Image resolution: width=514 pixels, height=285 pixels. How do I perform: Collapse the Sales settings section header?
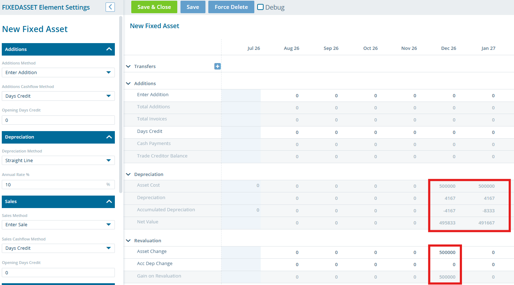pyautogui.click(x=58, y=202)
